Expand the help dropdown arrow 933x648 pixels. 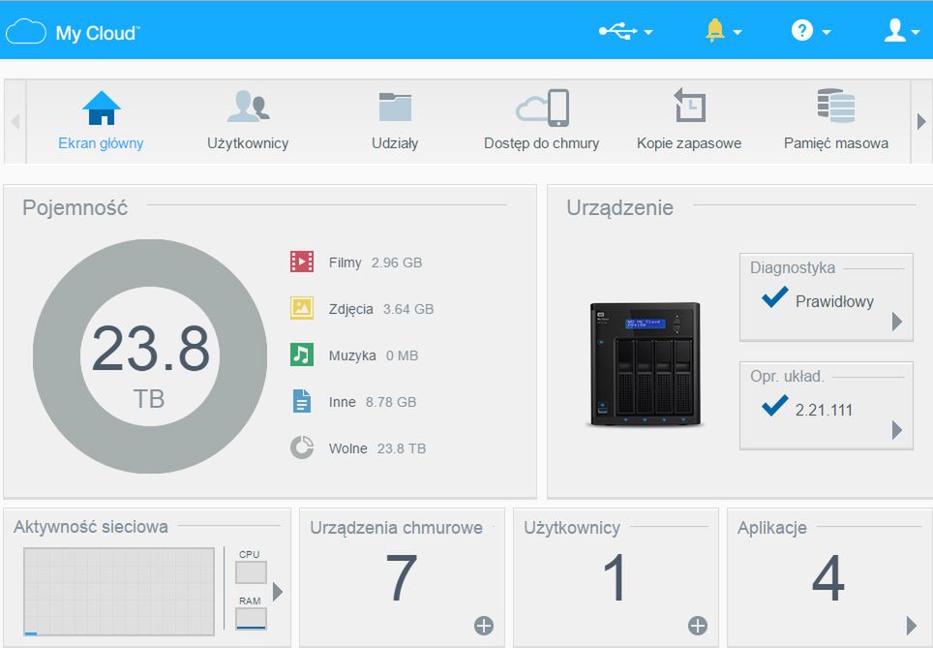[826, 32]
